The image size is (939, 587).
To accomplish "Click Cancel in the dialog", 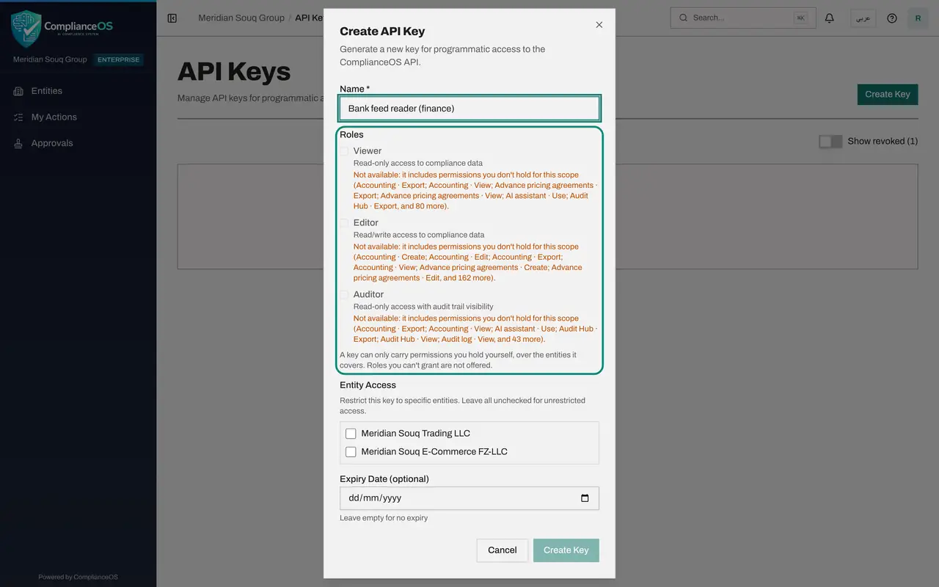I will [503, 550].
